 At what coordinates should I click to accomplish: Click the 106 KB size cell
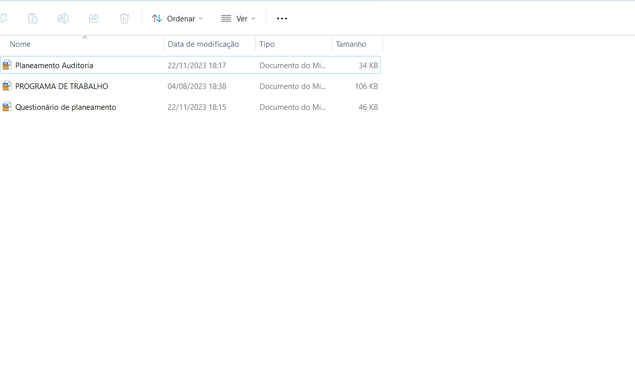(x=366, y=86)
